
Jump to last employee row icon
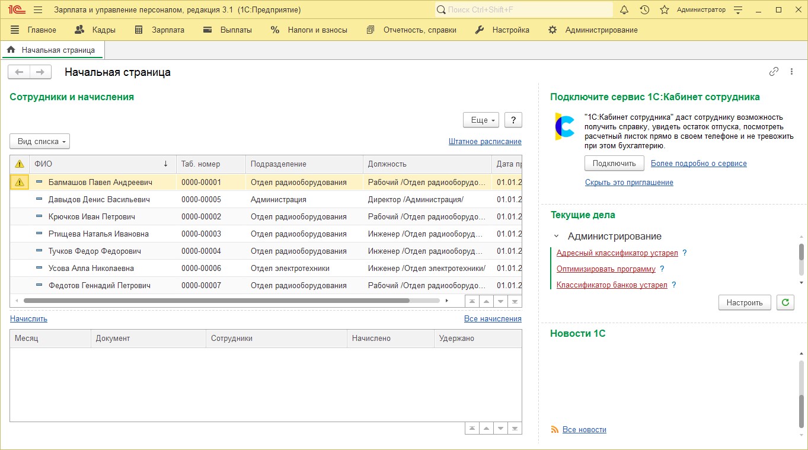[x=515, y=301]
